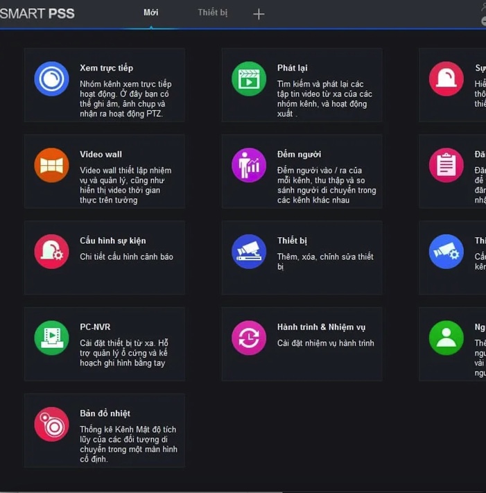This screenshot has width=486, height=493.
Task: Click the green Phát lại playback icon
Action: (249, 78)
